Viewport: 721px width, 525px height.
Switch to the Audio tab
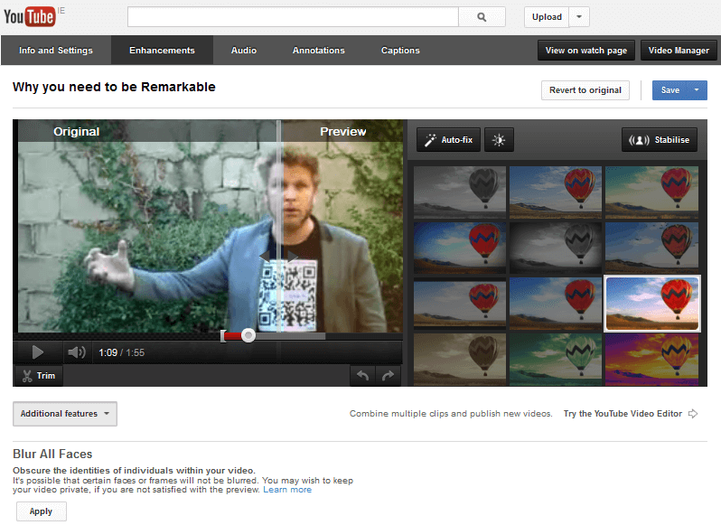[x=244, y=51]
